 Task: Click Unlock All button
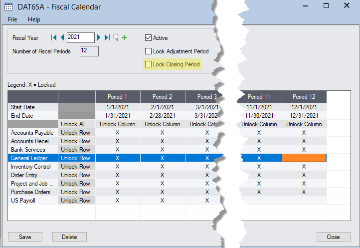tap(77, 124)
